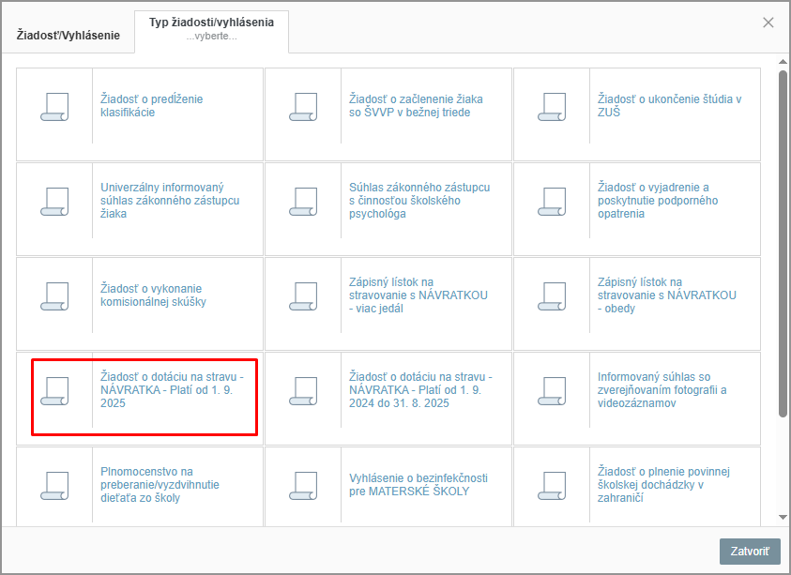Click icon for Vyhlásenie o bezinfekčnosti
This screenshot has width=791, height=575.
coord(303,485)
